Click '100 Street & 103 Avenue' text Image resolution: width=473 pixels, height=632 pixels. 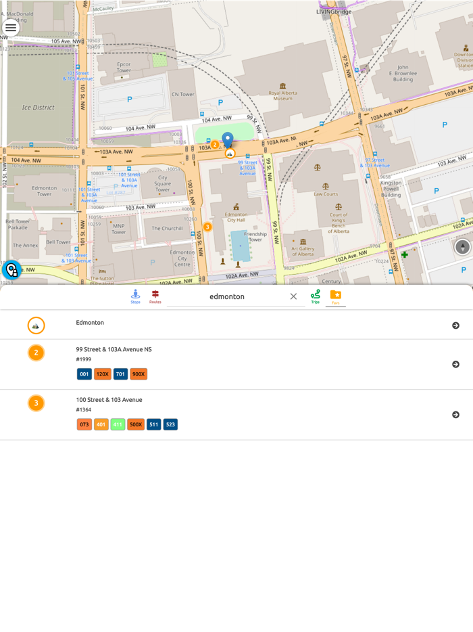click(x=109, y=400)
